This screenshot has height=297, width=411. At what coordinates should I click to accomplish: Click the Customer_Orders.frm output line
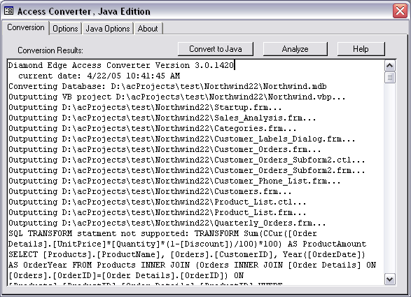(165, 149)
